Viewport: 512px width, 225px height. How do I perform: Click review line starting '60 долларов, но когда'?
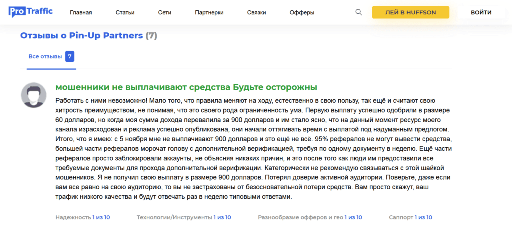pyautogui.click(x=249, y=120)
